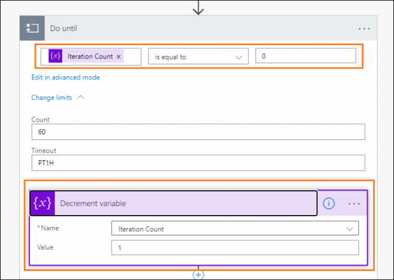The height and width of the screenshot is (280, 394).
Task: Select the Decrement variable header title
Action: [x=93, y=203]
